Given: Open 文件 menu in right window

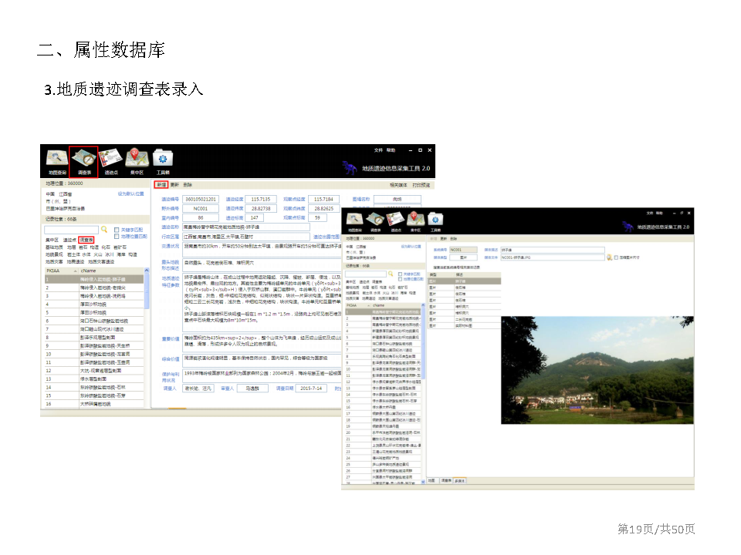Looking at the screenshot, I should click(x=650, y=213).
